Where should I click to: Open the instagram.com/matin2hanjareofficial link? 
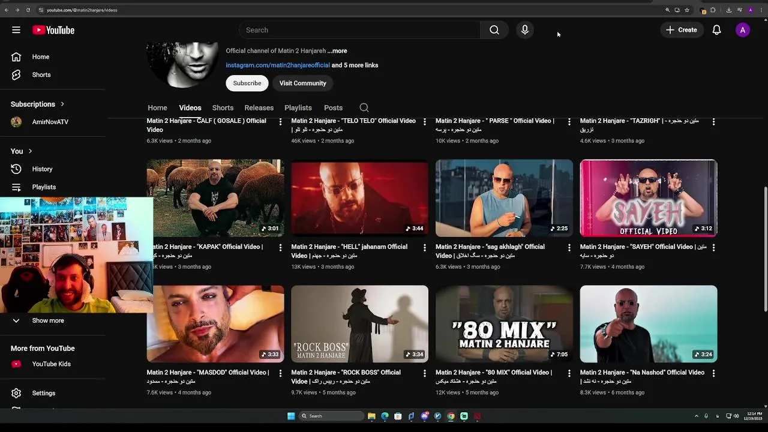click(x=278, y=65)
